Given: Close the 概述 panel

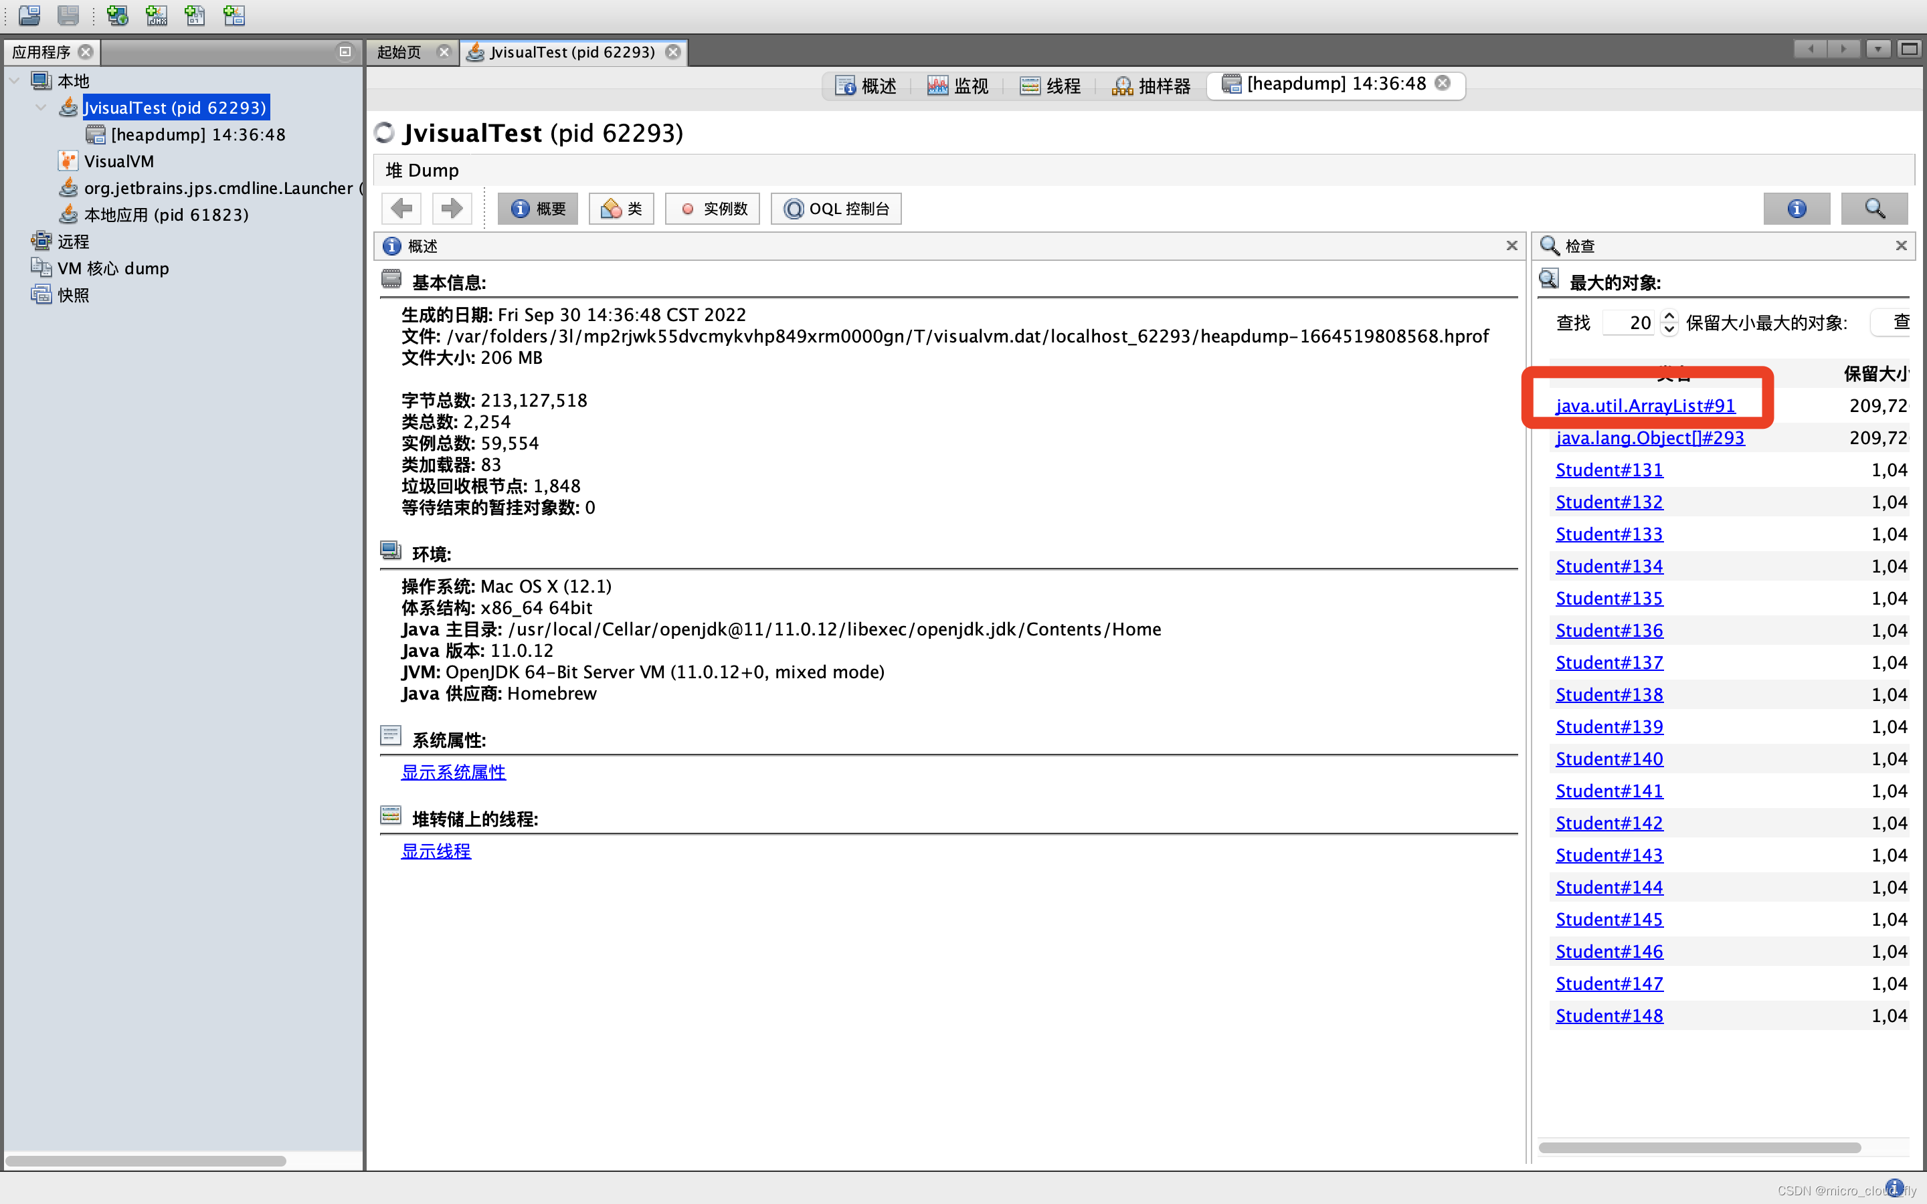Looking at the screenshot, I should 1511,246.
